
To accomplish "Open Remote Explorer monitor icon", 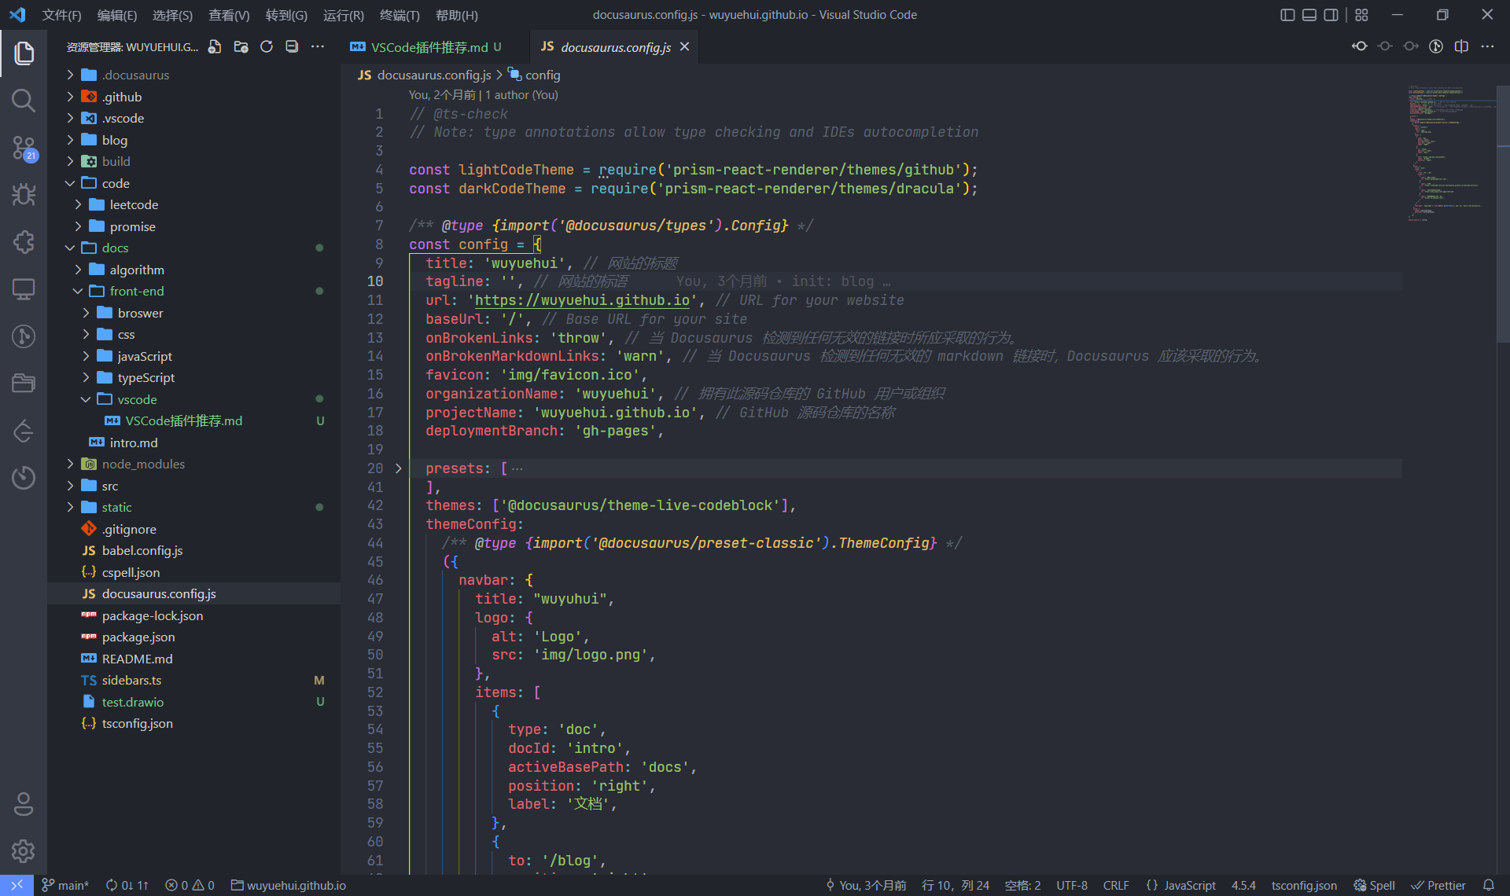I will (x=24, y=288).
